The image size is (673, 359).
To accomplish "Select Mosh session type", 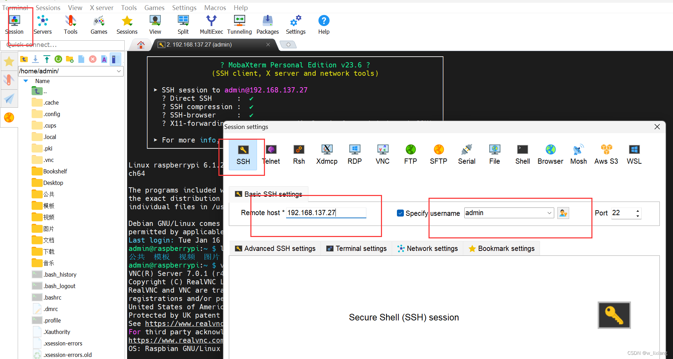I will tap(579, 155).
